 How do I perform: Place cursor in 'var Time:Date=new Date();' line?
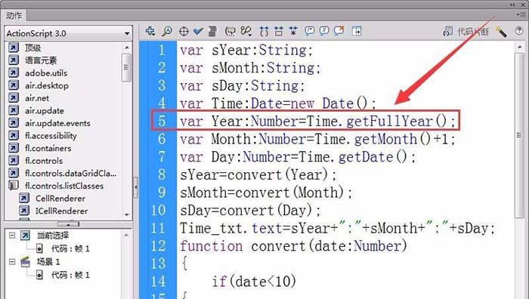click(x=277, y=103)
